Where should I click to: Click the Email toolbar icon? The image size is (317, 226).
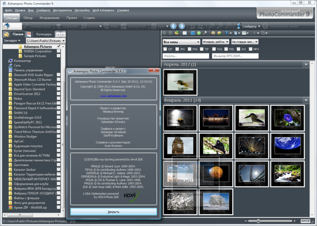point(111,26)
